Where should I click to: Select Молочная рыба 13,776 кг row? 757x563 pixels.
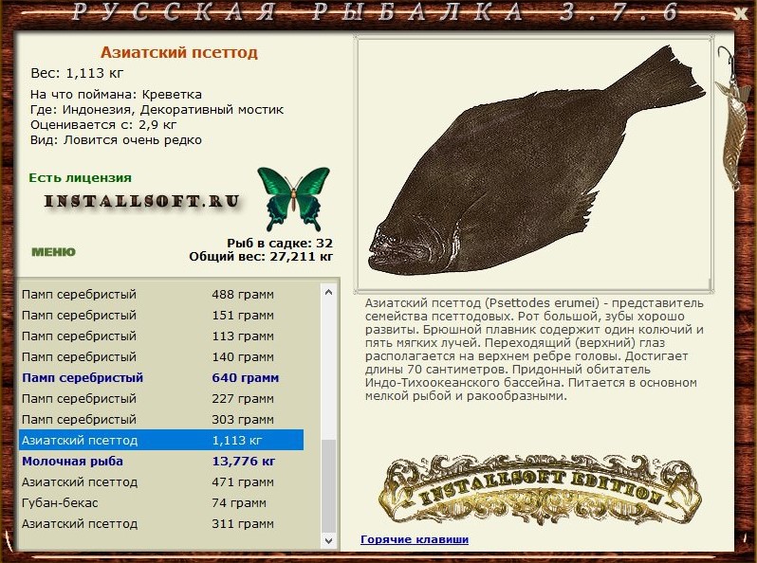click(x=161, y=462)
